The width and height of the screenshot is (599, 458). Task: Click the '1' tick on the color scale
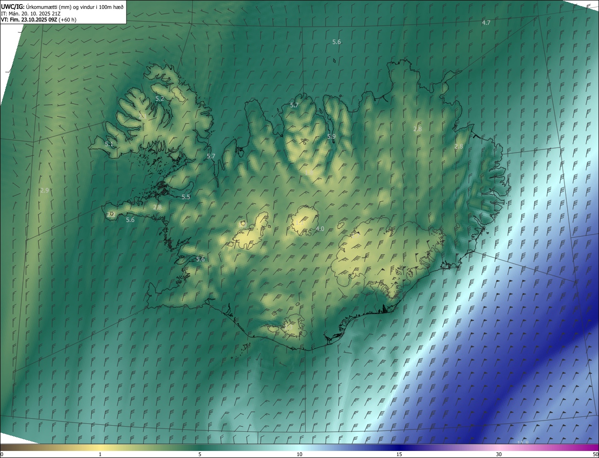(100, 454)
